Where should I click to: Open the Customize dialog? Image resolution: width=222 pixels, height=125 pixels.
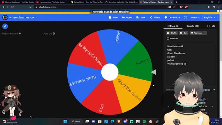click(172, 17)
